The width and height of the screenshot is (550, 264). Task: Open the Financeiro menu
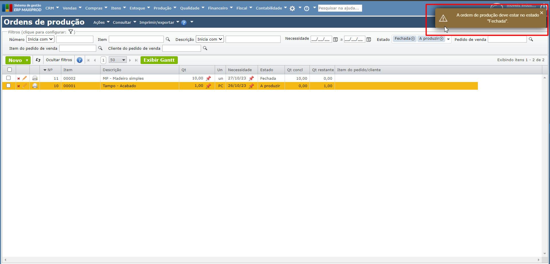pos(220,8)
